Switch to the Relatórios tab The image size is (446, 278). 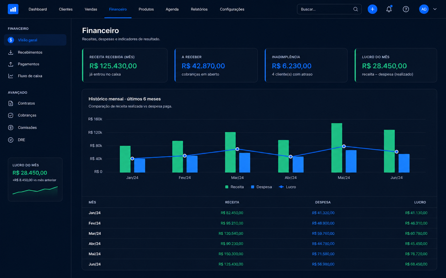point(199,9)
